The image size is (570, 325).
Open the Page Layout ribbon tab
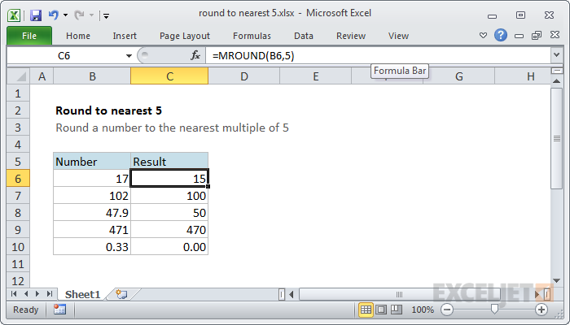[185, 36]
